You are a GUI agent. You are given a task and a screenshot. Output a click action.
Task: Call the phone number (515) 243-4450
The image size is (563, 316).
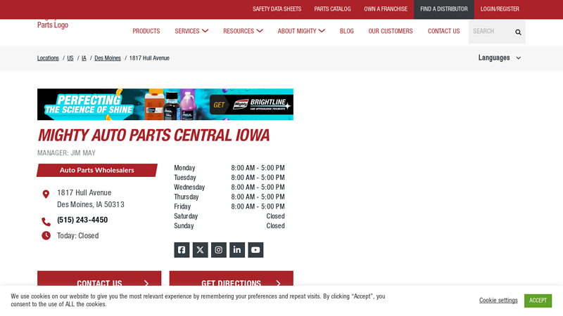coord(82,220)
